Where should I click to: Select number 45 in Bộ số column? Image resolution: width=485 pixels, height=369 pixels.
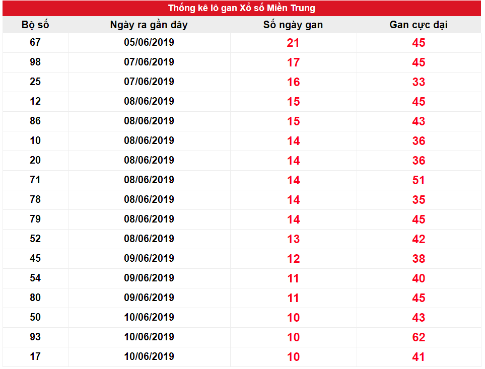click(35, 258)
